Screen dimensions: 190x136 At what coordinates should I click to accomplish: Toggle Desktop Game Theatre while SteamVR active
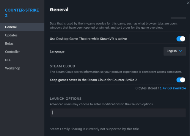coord(181,39)
